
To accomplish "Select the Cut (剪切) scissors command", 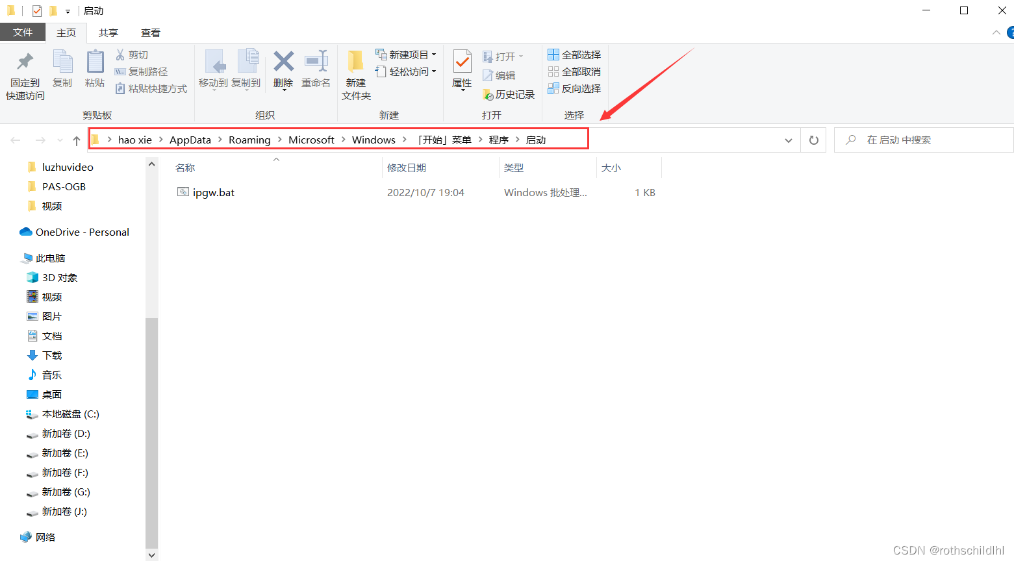I will 132,55.
